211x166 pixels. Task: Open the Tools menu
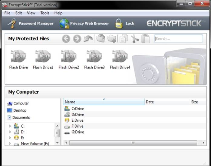[45, 13]
